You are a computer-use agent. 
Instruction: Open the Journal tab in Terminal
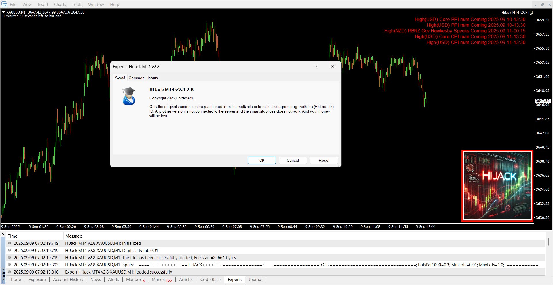point(255,280)
